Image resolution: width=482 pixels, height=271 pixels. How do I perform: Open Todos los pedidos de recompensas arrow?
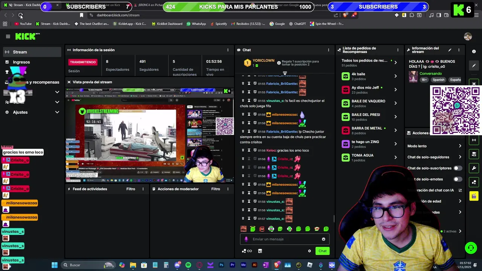click(x=395, y=62)
